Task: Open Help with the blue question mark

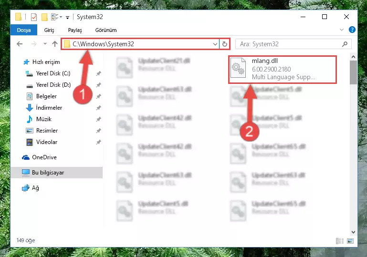Action: pyautogui.click(x=352, y=30)
